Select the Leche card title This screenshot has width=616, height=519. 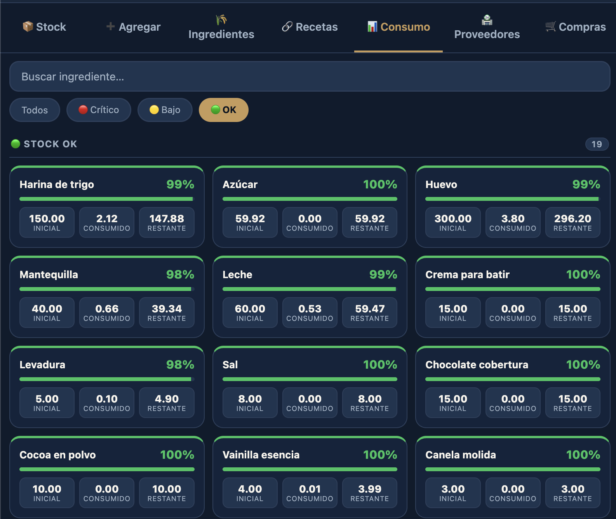point(237,275)
